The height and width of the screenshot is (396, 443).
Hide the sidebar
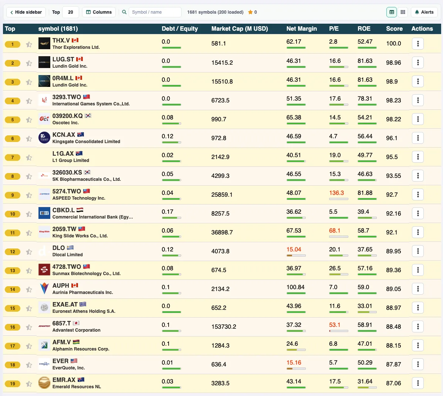coord(26,12)
